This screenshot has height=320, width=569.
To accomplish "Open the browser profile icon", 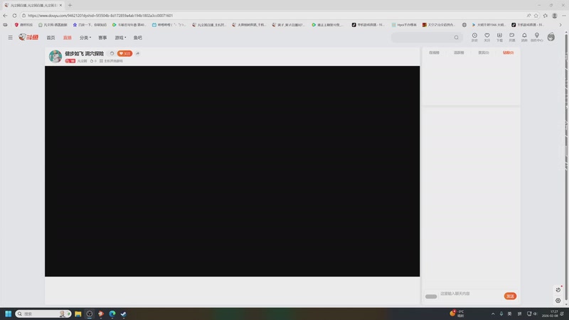I will (x=555, y=16).
